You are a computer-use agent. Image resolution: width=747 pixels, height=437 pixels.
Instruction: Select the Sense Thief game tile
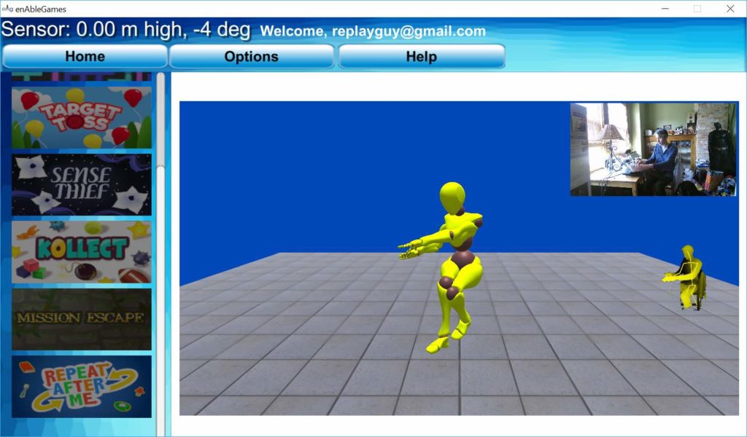82,184
